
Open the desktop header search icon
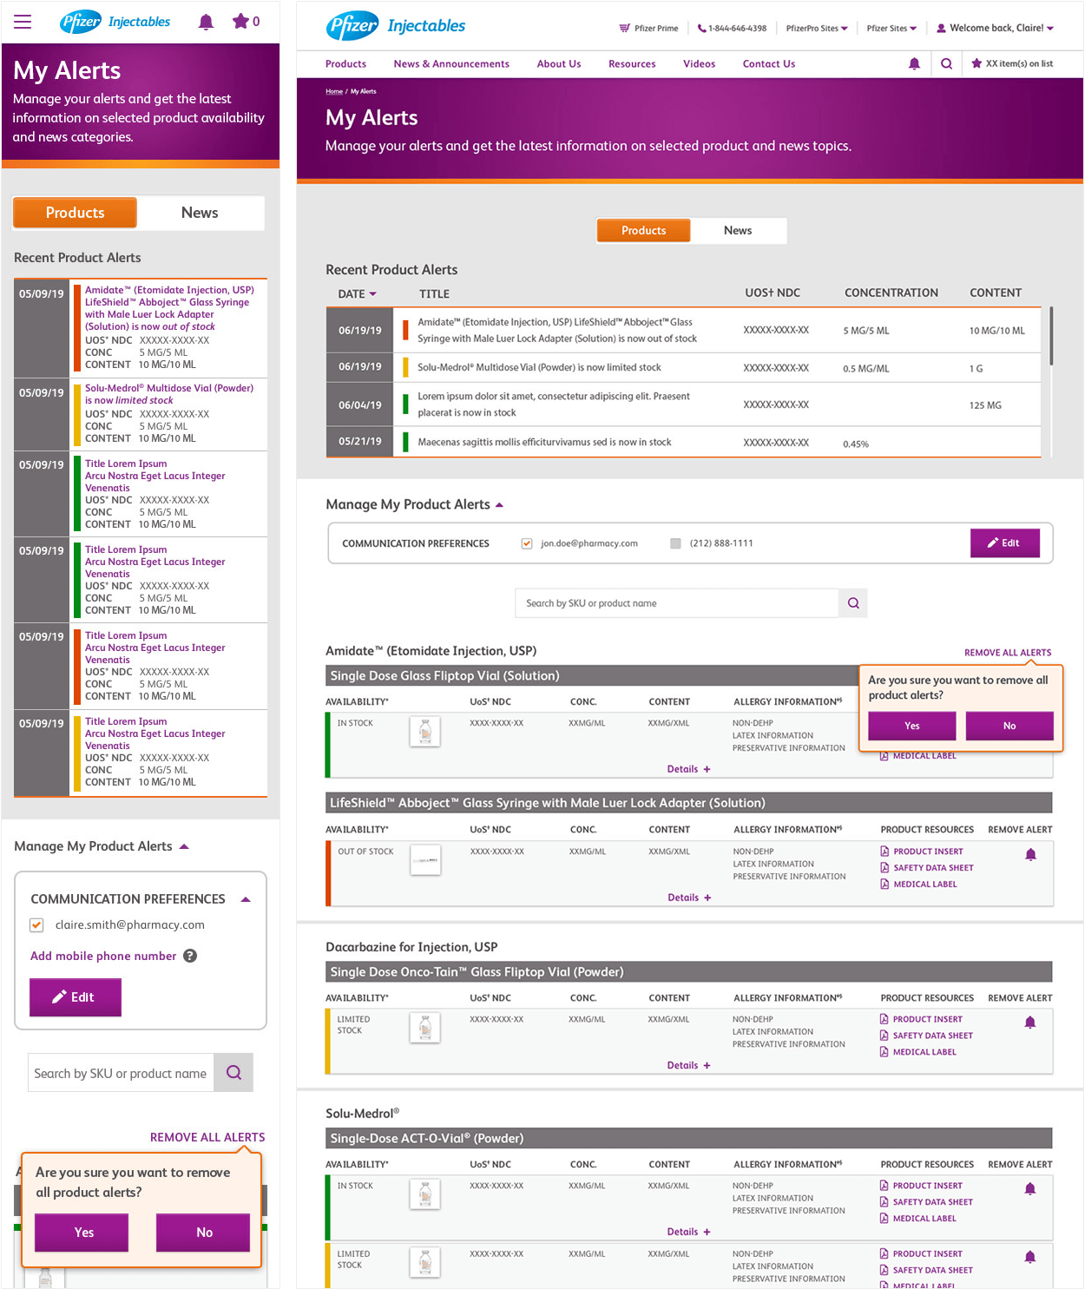(946, 63)
